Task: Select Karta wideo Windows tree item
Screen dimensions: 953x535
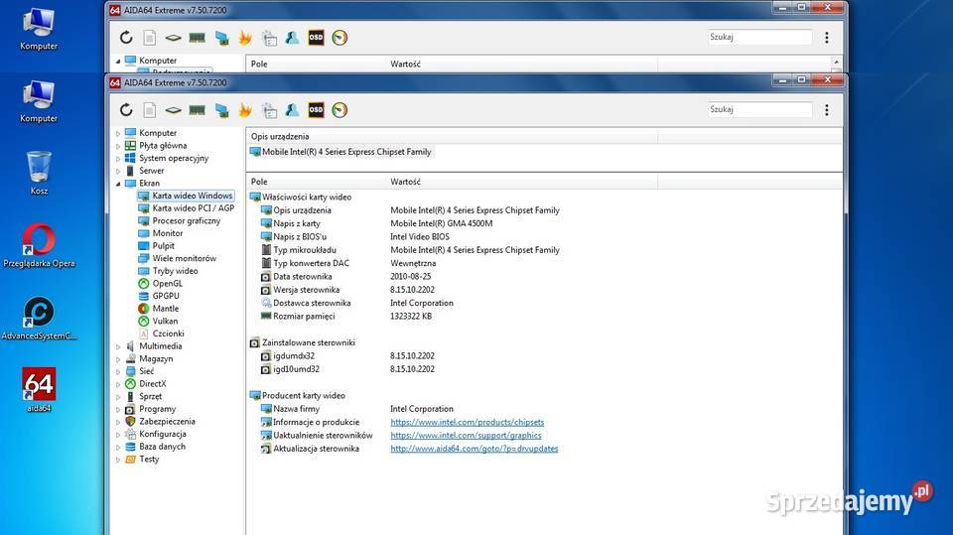Action: pos(192,196)
